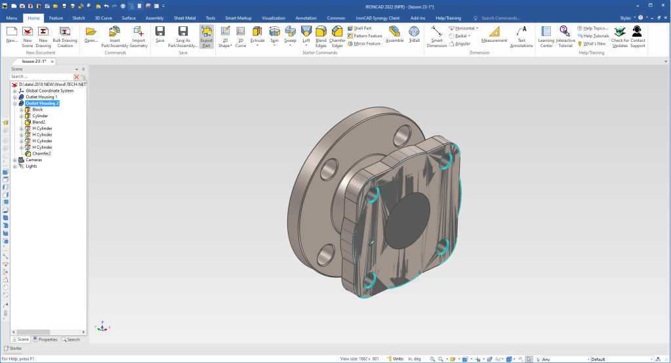Pin the Scene panel using pushpin
This screenshot has width=671, height=363.
pyautogui.click(x=83, y=69)
